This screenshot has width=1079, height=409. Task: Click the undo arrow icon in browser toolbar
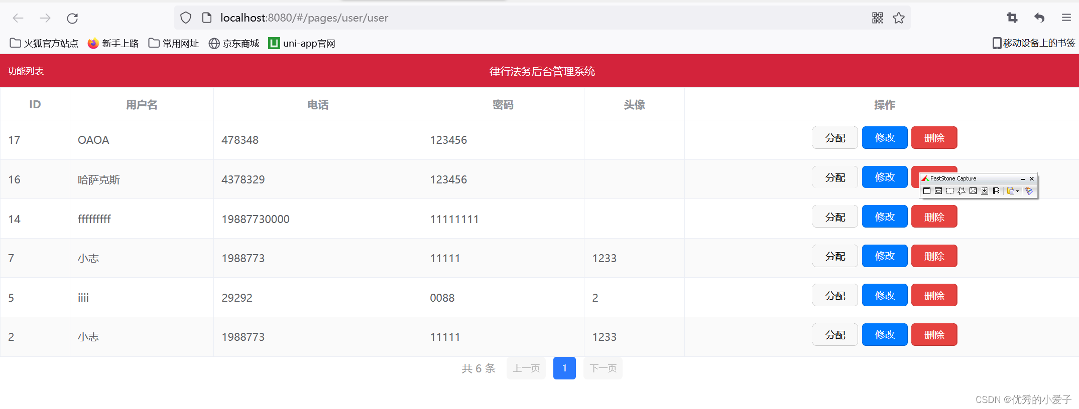1039,18
